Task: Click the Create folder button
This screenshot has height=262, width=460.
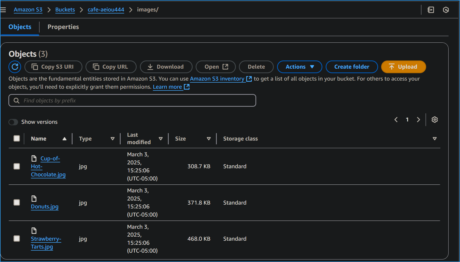Action: (352, 67)
